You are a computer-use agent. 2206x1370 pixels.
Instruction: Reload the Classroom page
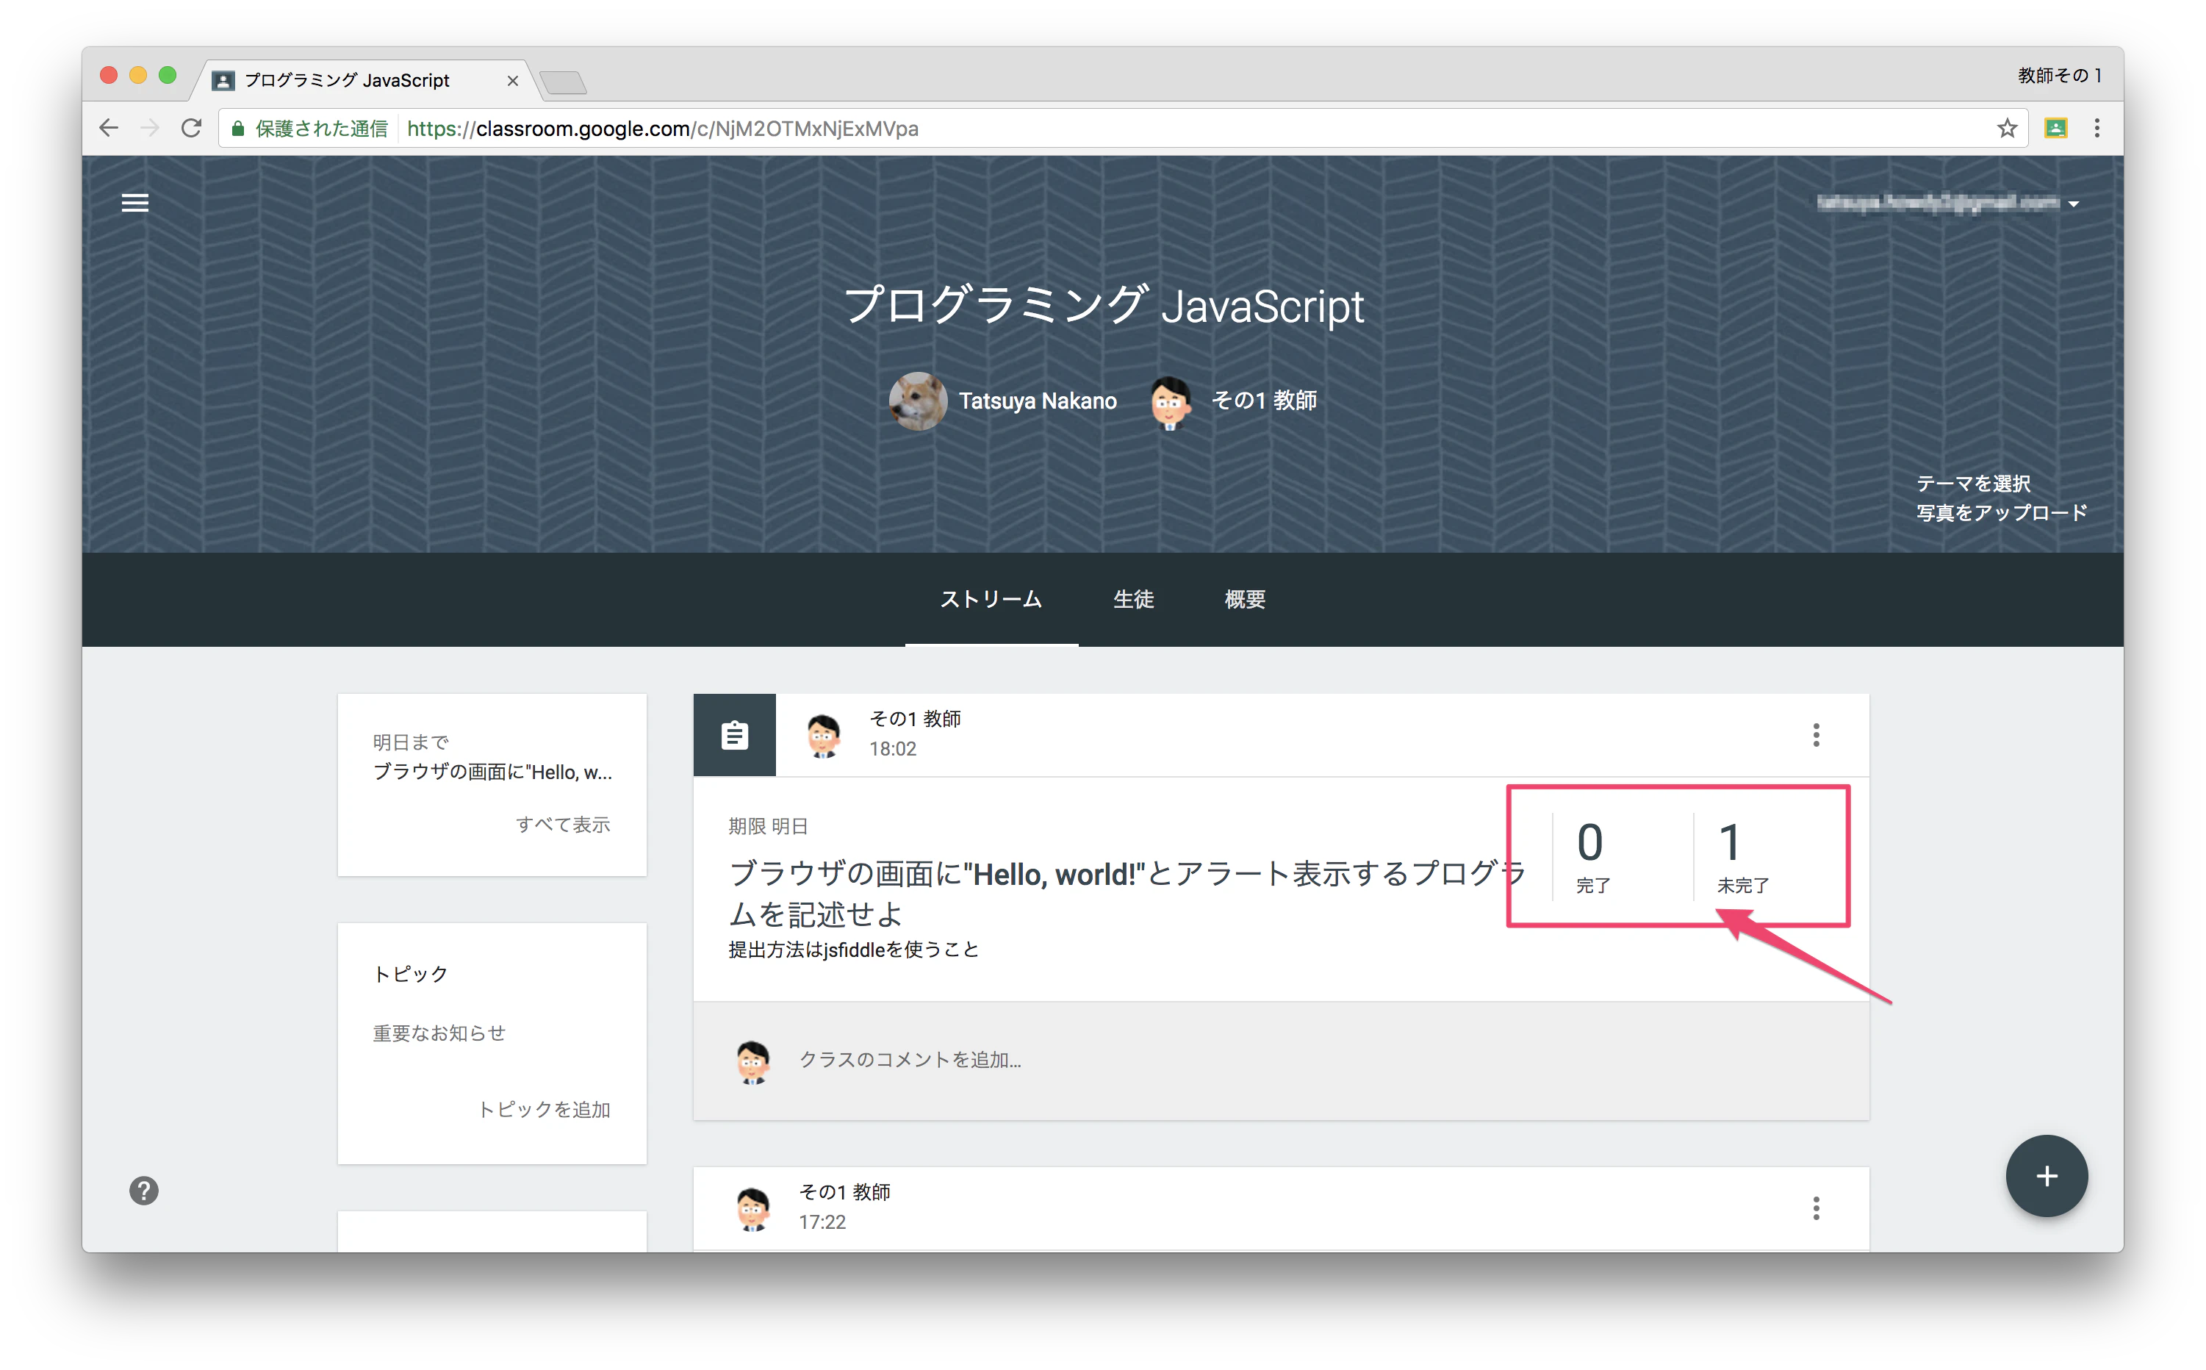tap(191, 129)
